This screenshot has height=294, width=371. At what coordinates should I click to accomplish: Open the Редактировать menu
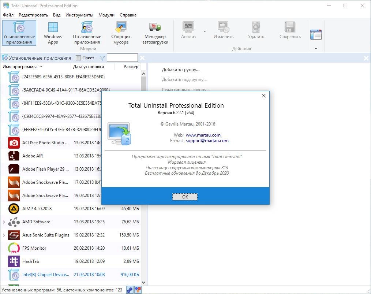click(33, 15)
